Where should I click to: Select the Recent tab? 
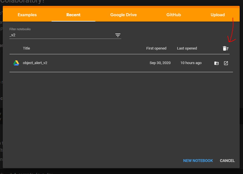pyautogui.click(x=73, y=15)
